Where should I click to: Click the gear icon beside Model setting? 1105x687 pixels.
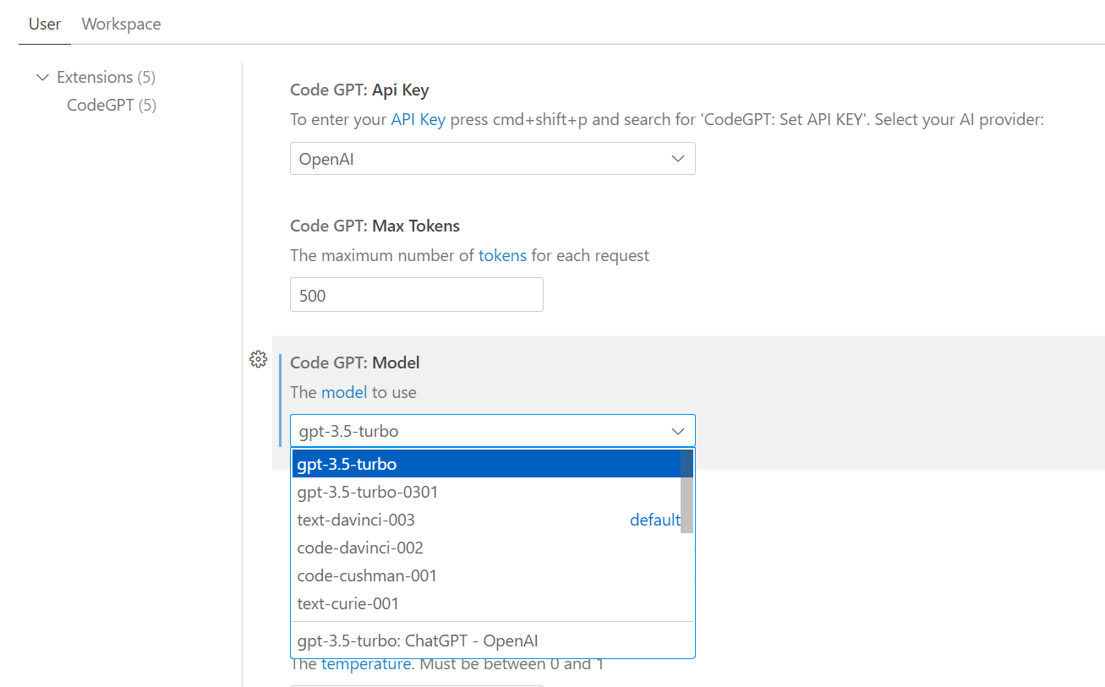259,360
